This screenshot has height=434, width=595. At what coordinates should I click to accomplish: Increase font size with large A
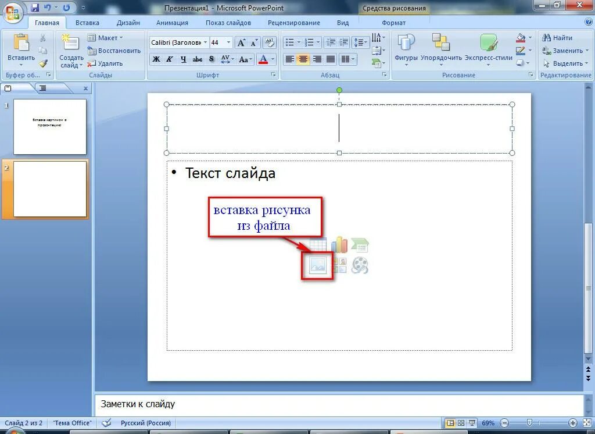(241, 42)
